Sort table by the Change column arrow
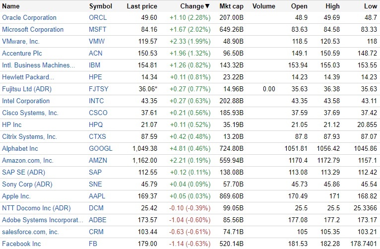 207,6
